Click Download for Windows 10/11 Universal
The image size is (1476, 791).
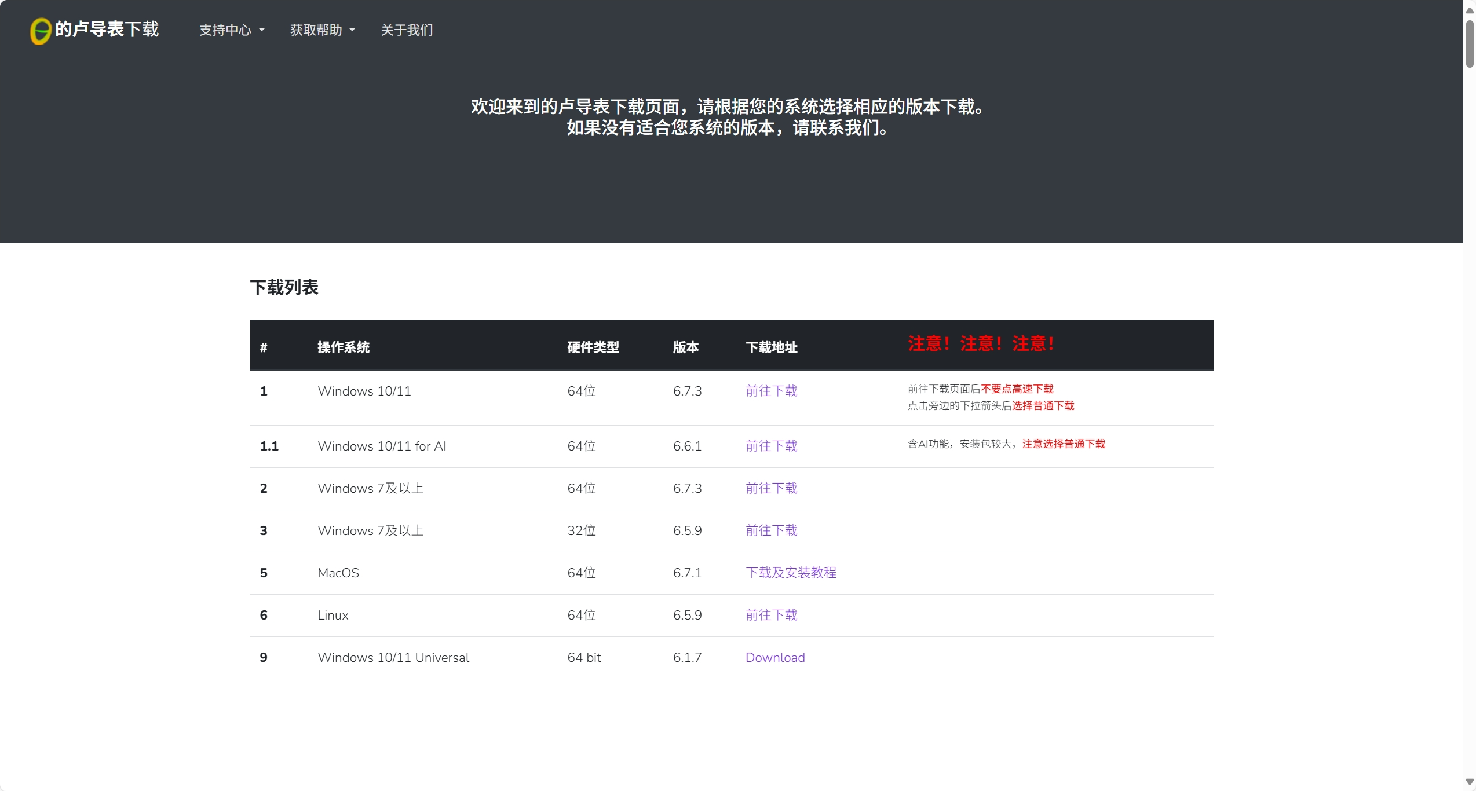(x=775, y=657)
